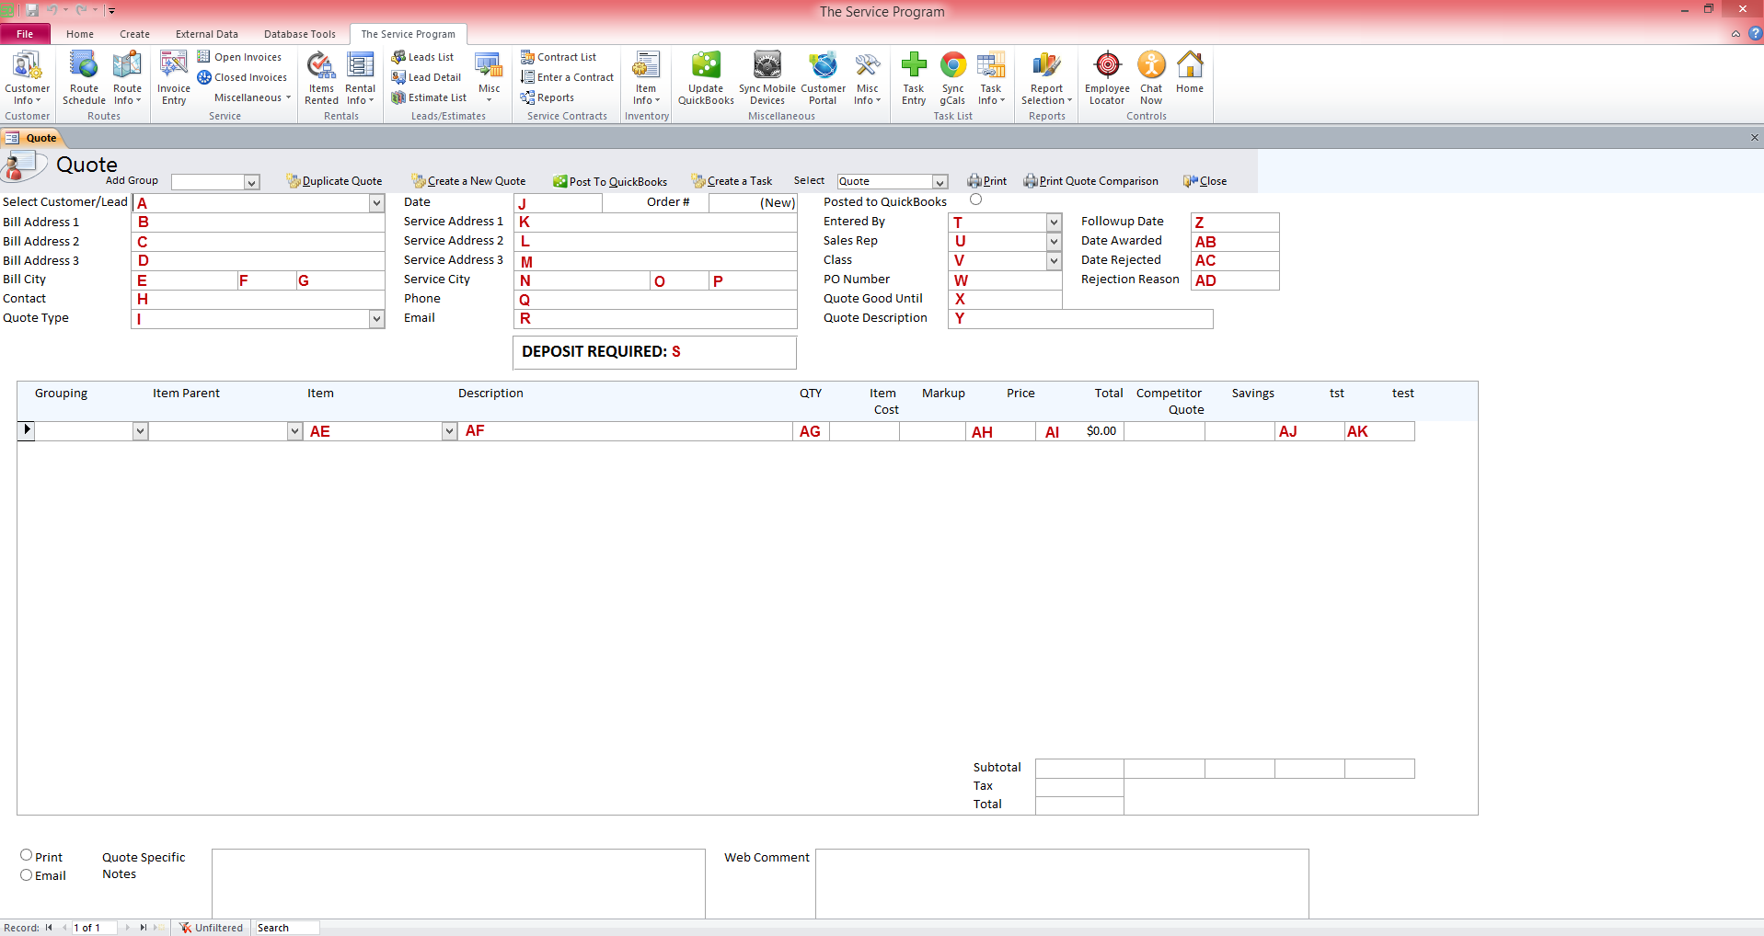1764x936 pixels.
Task: Click the record Search box
Action: 287,928
